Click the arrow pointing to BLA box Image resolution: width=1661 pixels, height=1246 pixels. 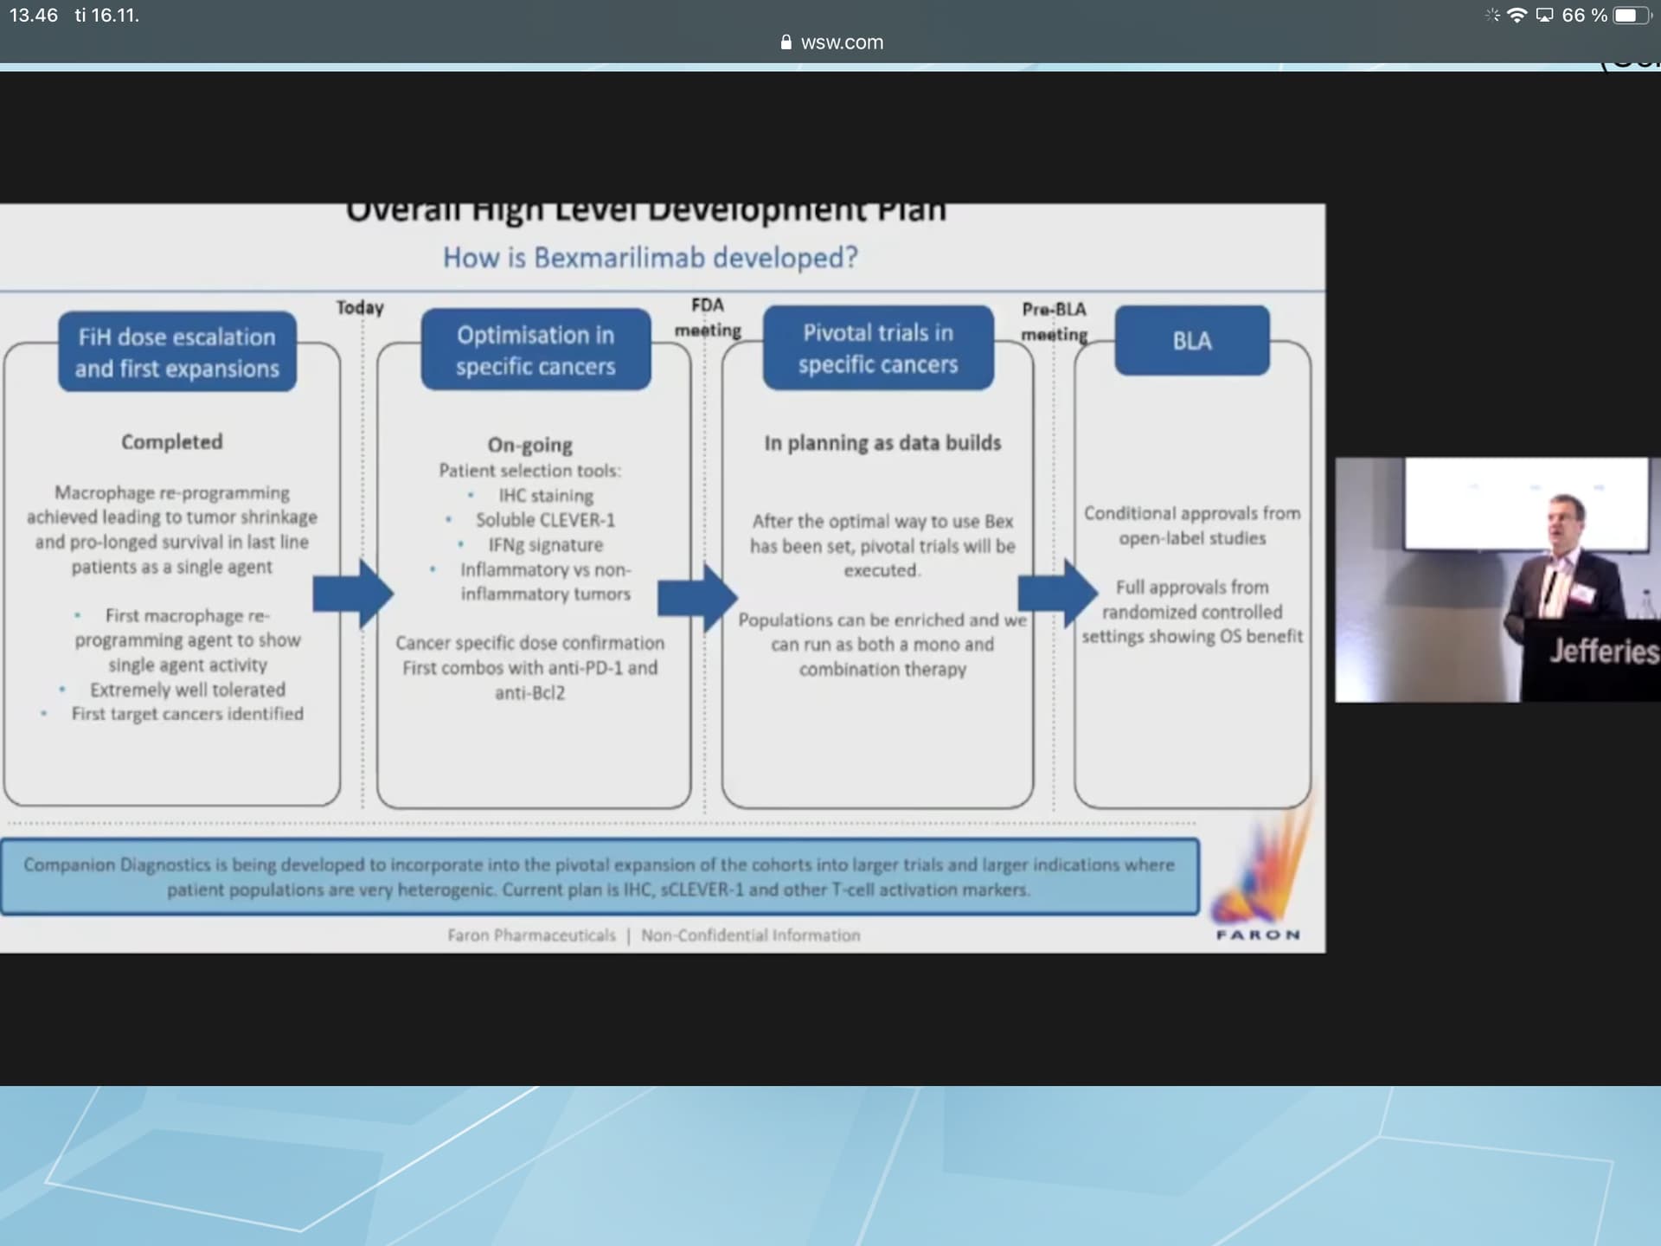tap(1057, 594)
